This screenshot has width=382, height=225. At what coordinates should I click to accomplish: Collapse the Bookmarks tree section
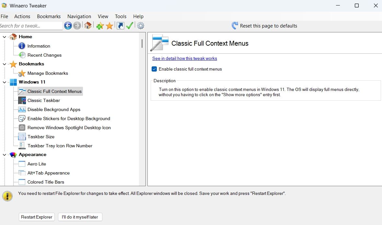tap(5, 64)
